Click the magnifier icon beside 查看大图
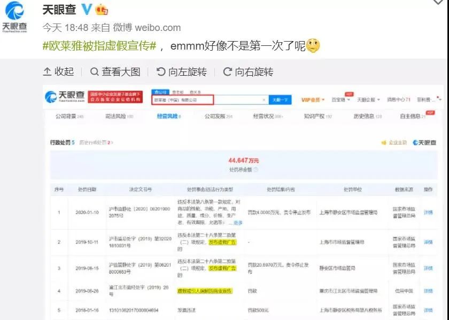The height and width of the screenshot is (320, 449). tap(94, 71)
